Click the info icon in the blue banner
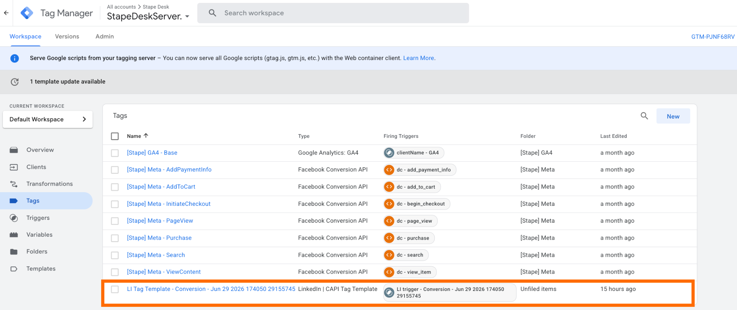The width and height of the screenshot is (737, 310). coord(14,58)
